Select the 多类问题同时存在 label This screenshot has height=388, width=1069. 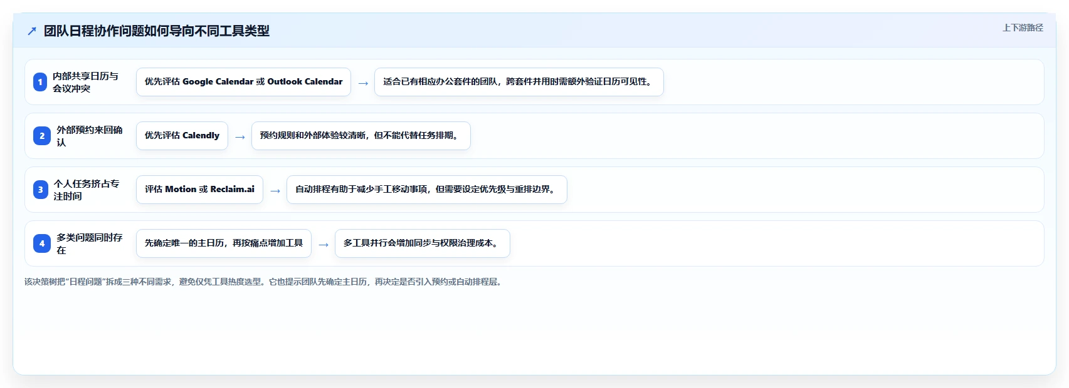click(90, 243)
